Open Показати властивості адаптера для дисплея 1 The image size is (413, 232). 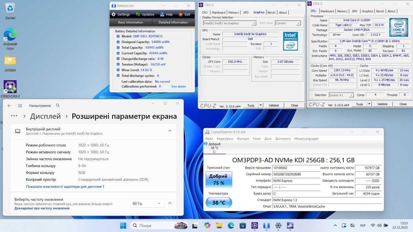coord(65,187)
